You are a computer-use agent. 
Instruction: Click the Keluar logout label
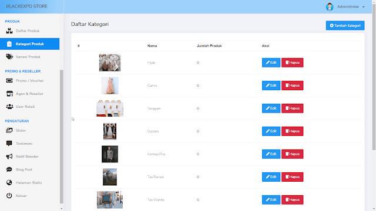pyautogui.click(x=21, y=196)
